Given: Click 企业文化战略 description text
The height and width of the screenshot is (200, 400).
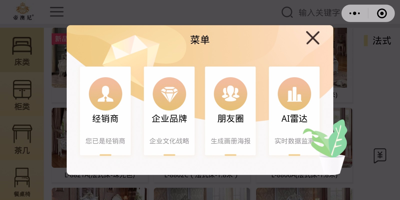Looking at the screenshot, I should 169,141.
